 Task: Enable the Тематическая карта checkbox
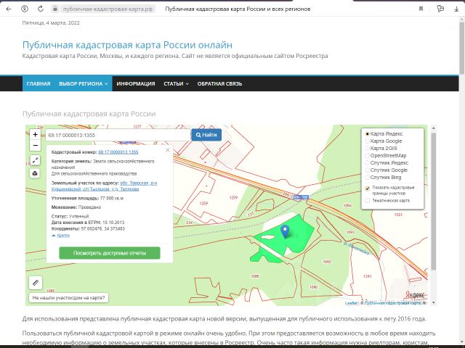pyautogui.click(x=368, y=201)
